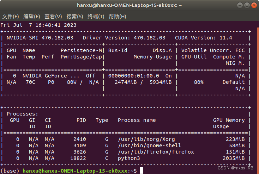Click the 'Processes:' label
The height and width of the screenshot is (174, 259).
[23, 114]
